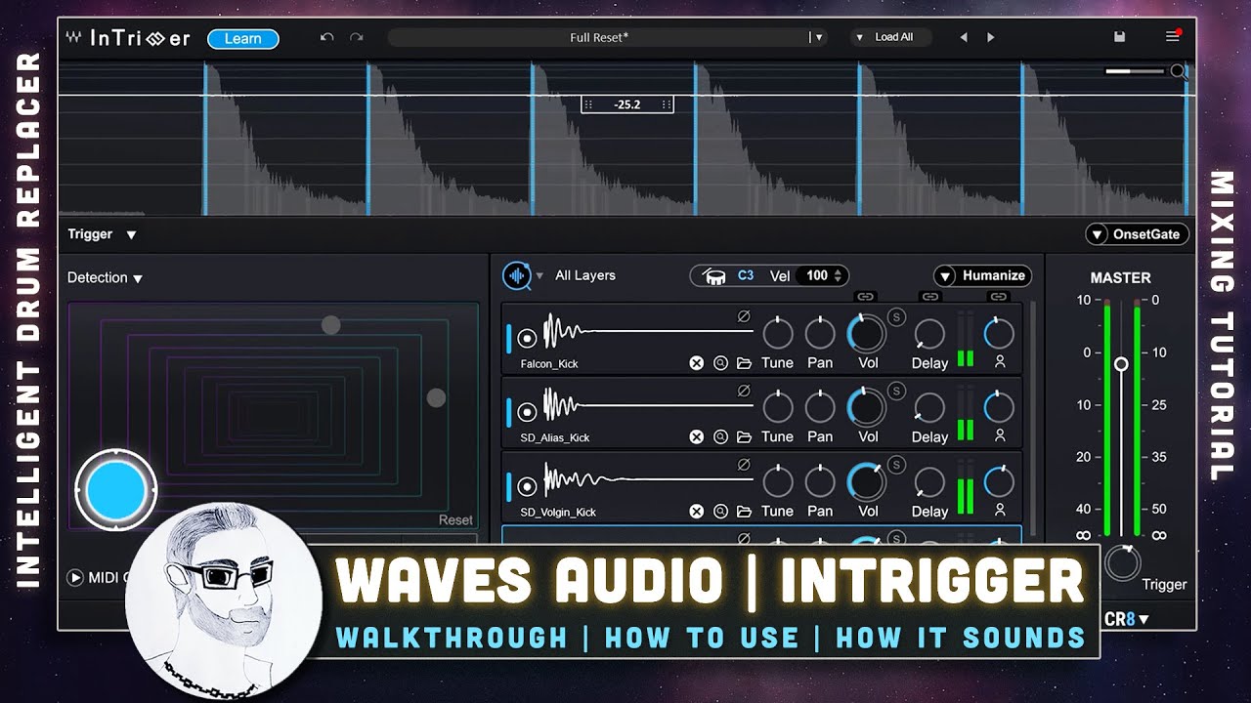Invert phase on SD_Alias_Kick layer
The width and height of the screenshot is (1251, 703).
click(x=744, y=390)
